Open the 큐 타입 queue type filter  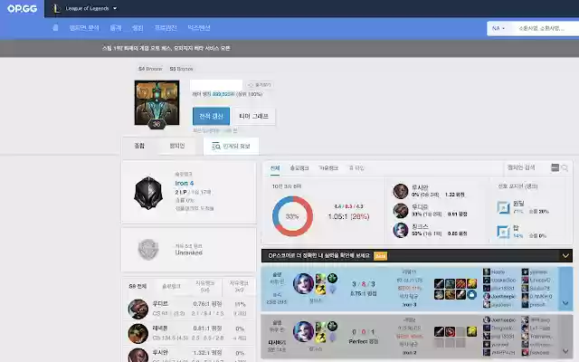(x=356, y=168)
